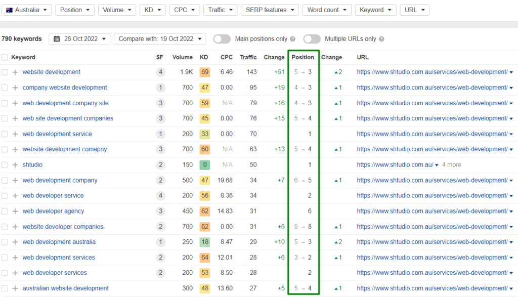Sort by Position column header

[303, 57]
